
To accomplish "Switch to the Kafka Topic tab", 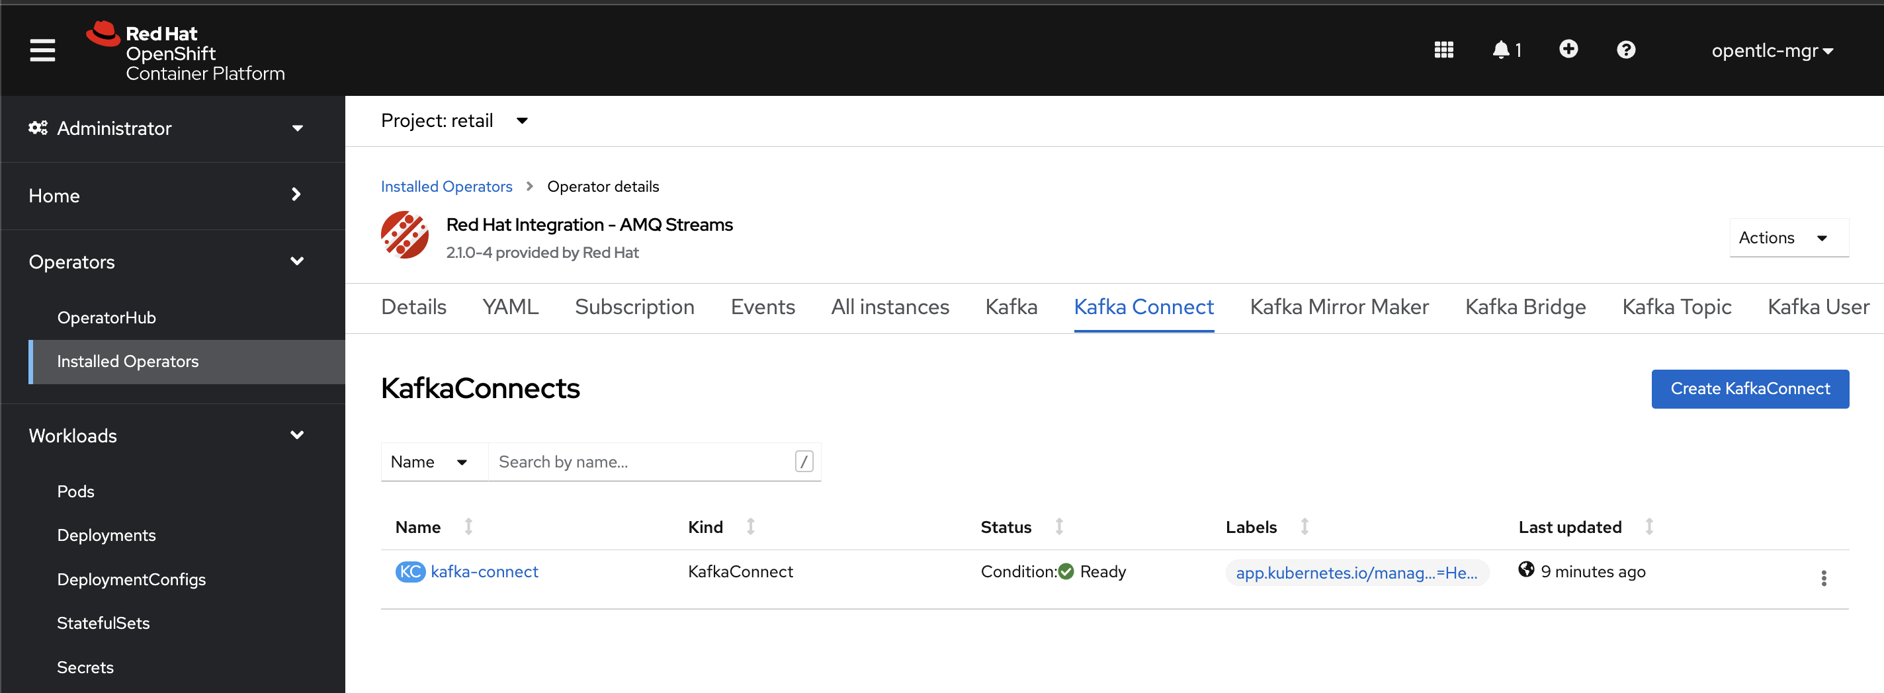I will (1676, 307).
